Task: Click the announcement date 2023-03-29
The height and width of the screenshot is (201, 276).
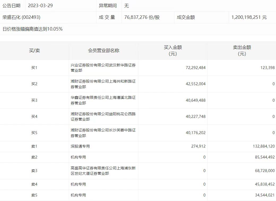Action: pyautogui.click(x=40, y=6)
